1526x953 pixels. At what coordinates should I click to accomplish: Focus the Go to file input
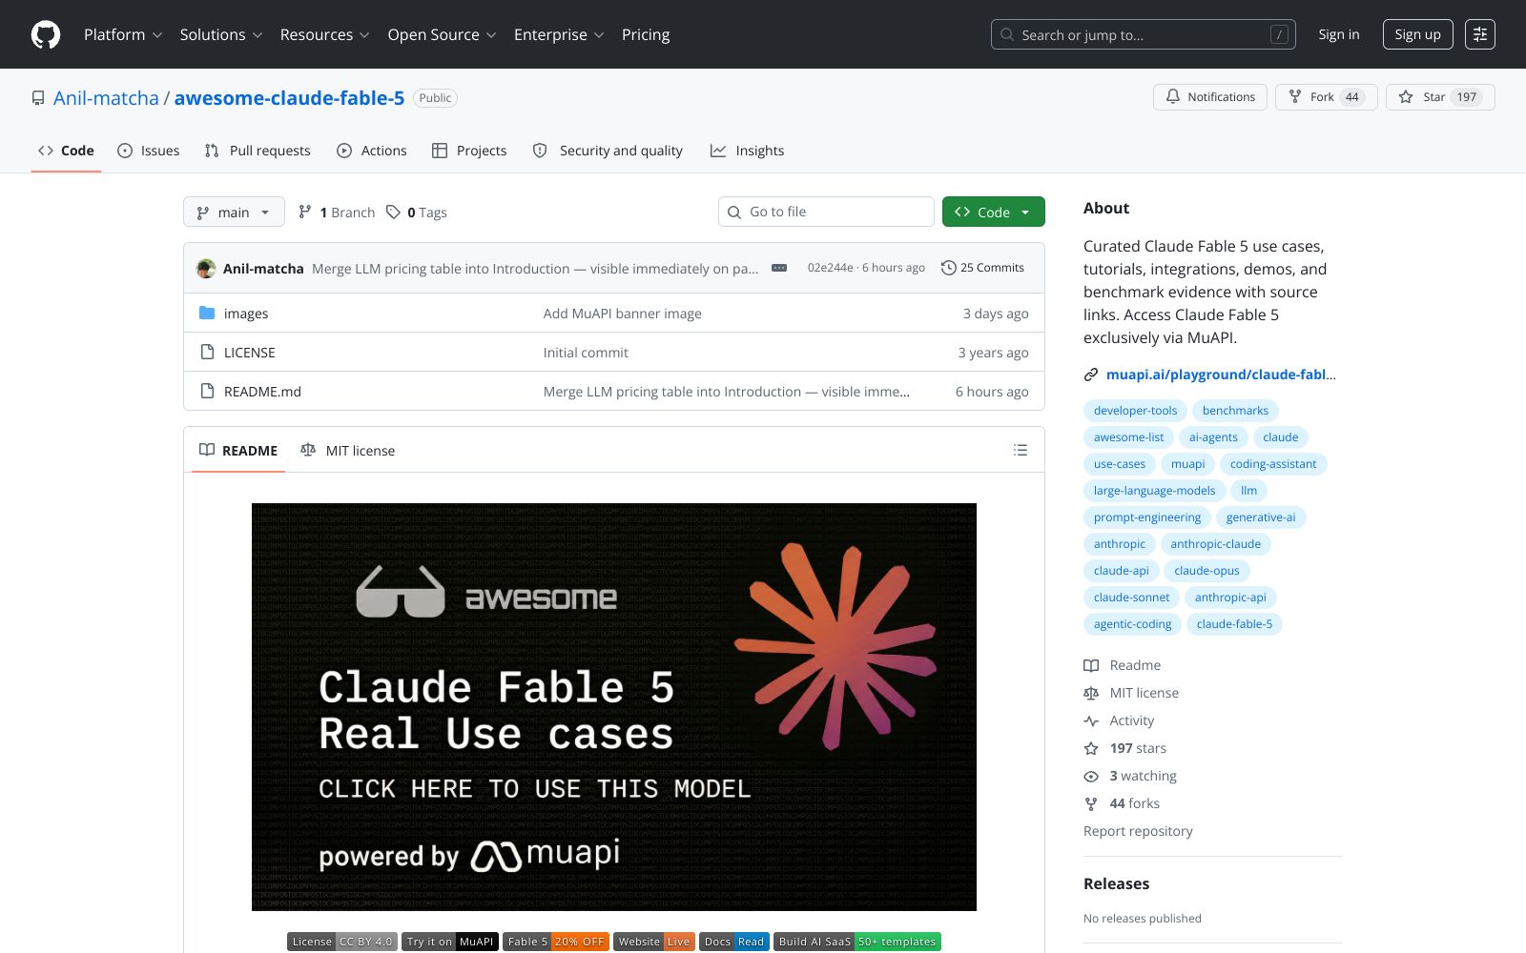(826, 212)
